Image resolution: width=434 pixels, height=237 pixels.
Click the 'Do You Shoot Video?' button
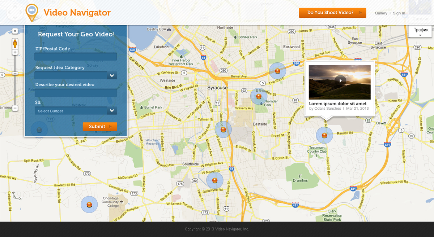click(x=332, y=13)
